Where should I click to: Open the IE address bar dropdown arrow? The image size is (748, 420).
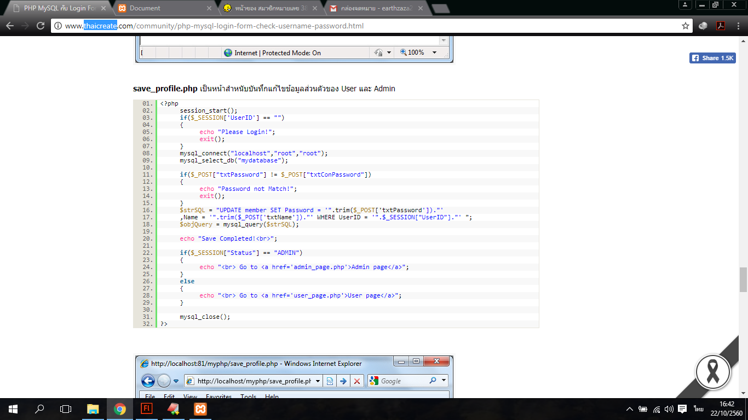tap(318, 381)
